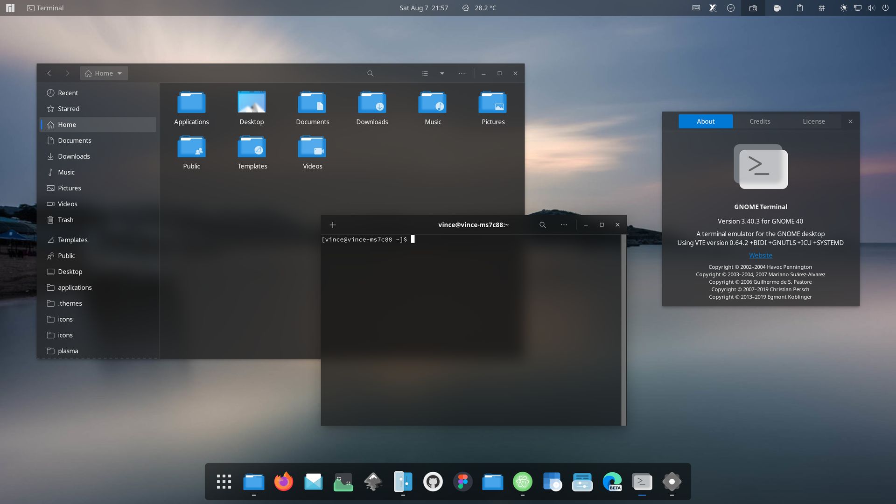Open Figma/Fresco from the taskbar
The image size is (896, 504).
pos(463,482)
